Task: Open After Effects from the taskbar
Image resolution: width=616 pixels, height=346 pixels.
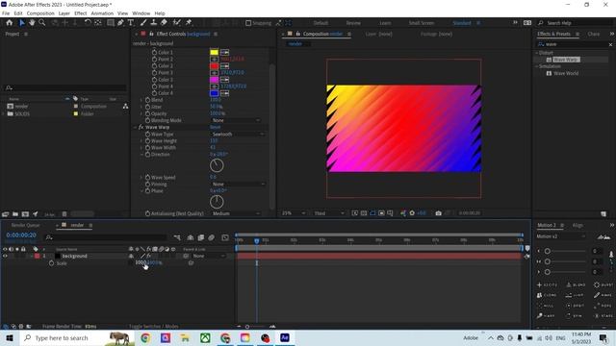Action: (x=285, y=337)
